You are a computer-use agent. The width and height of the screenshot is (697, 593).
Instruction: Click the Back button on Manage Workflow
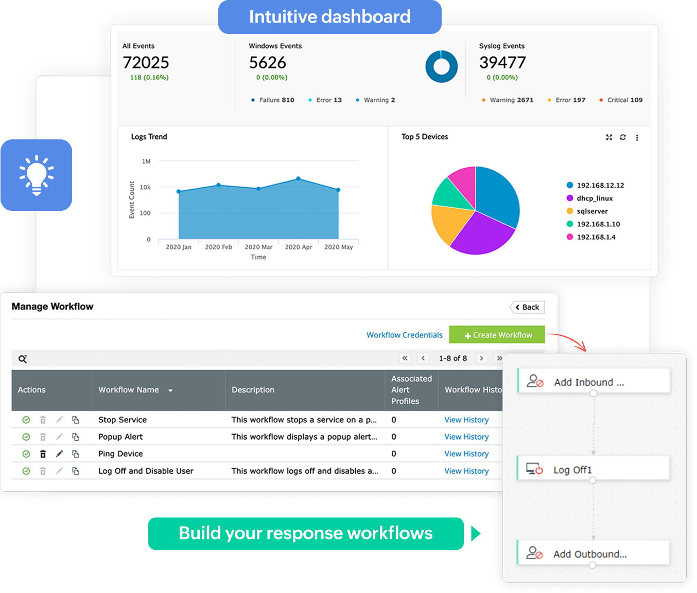click(527, 307)
